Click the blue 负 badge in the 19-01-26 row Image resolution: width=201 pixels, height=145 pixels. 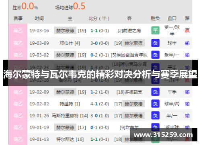pyautogui.click(x=155, y=115)
